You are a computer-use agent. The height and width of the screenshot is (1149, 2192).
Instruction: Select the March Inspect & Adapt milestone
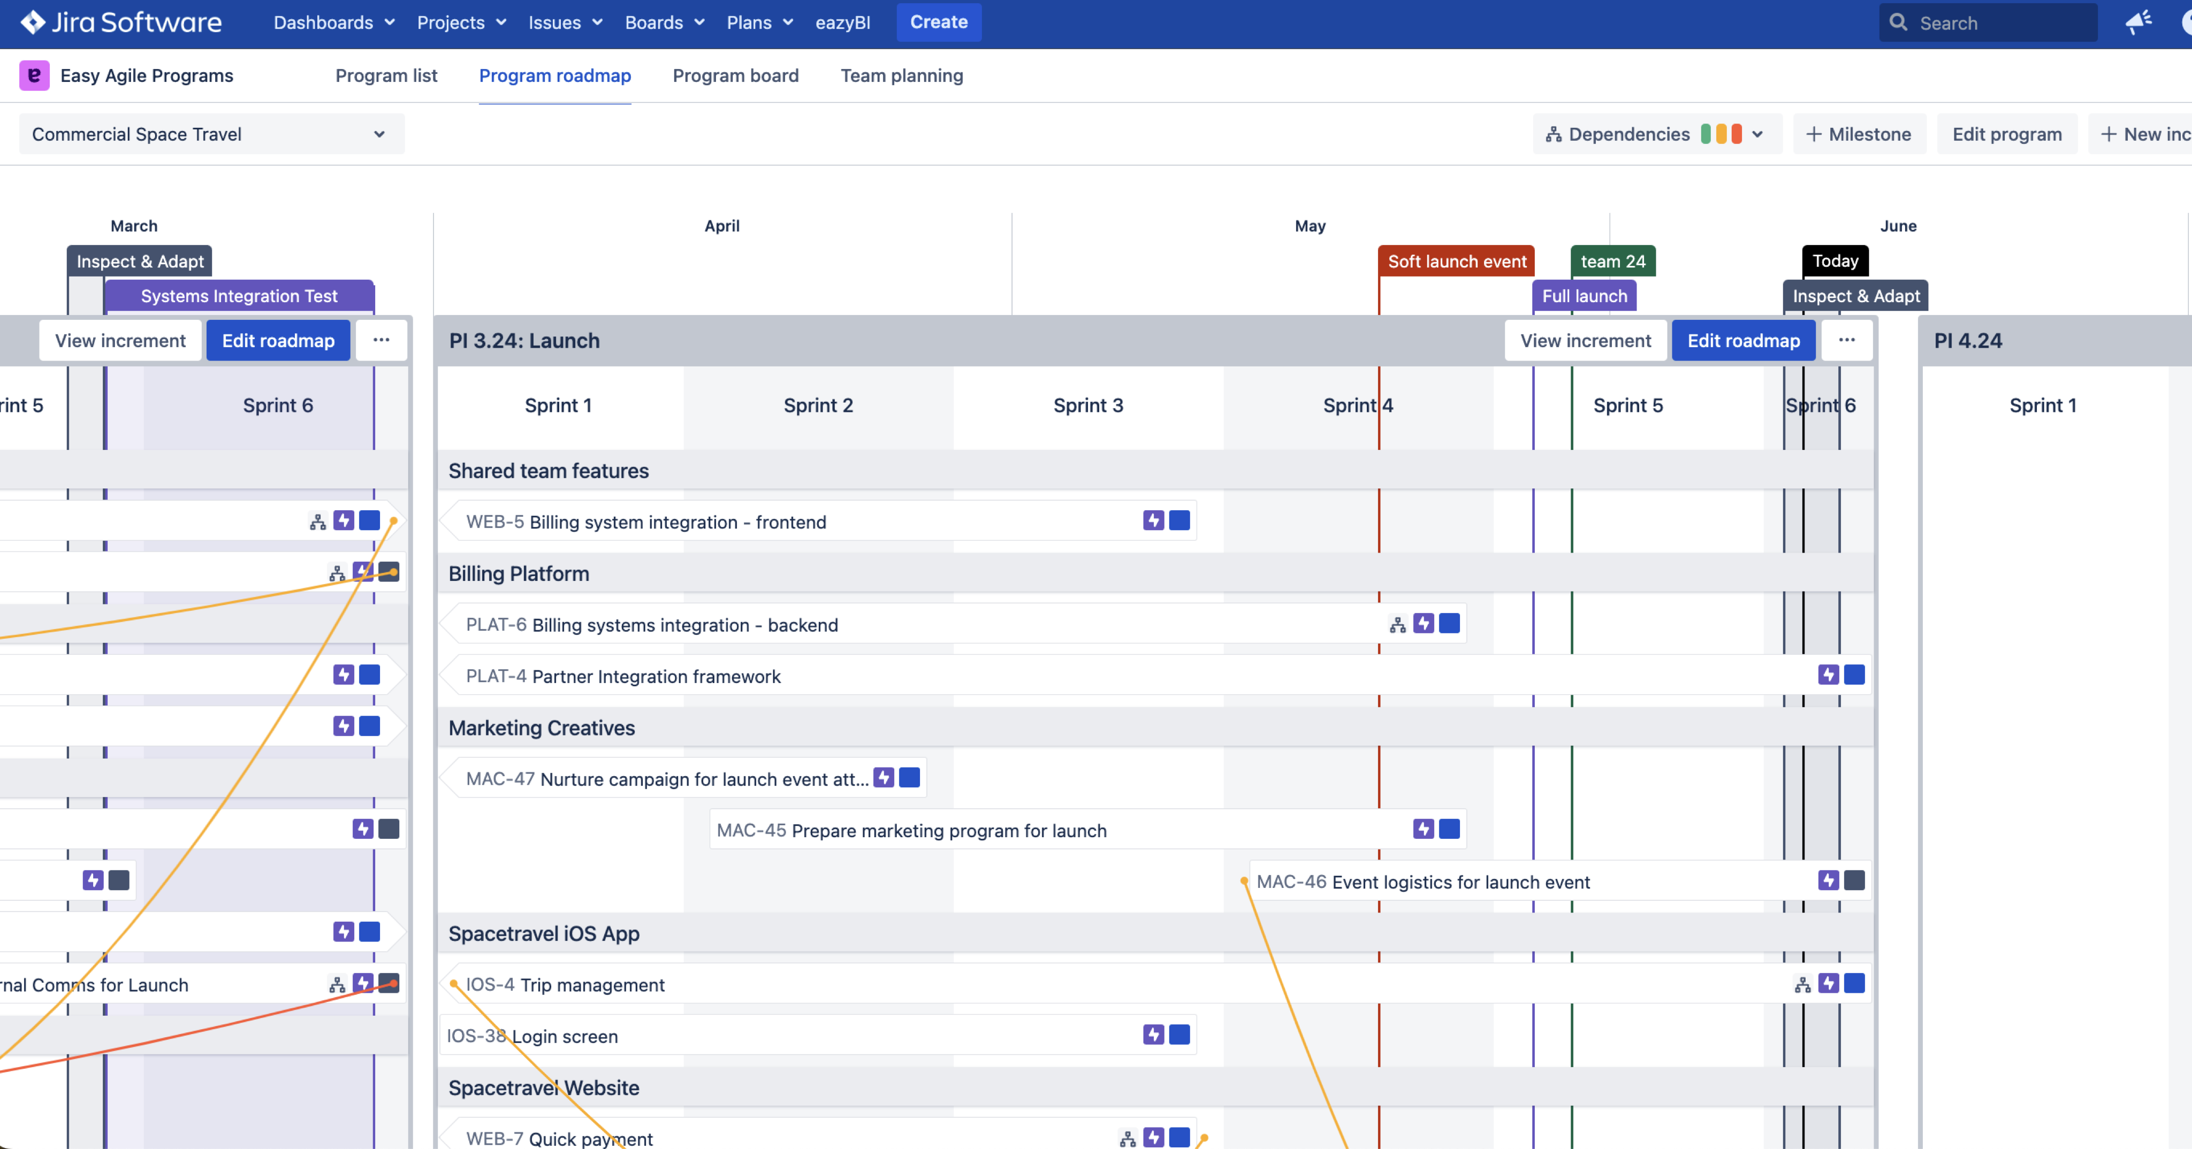coord(140,261)
